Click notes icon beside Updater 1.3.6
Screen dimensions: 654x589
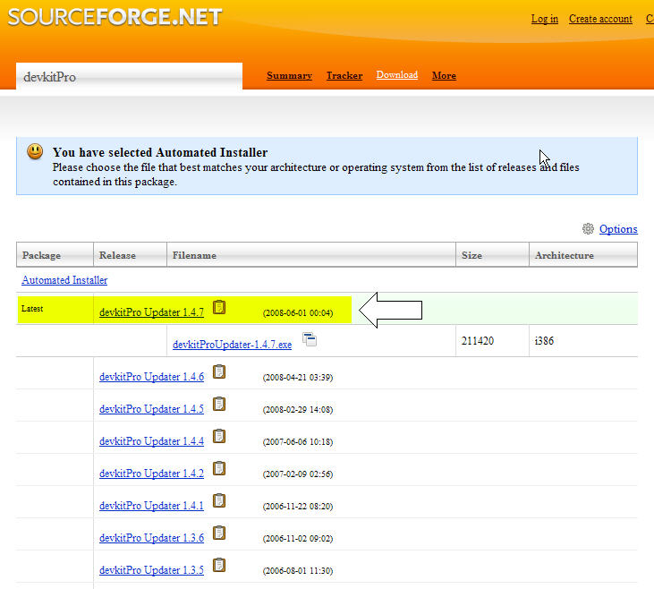pos(219,534)
